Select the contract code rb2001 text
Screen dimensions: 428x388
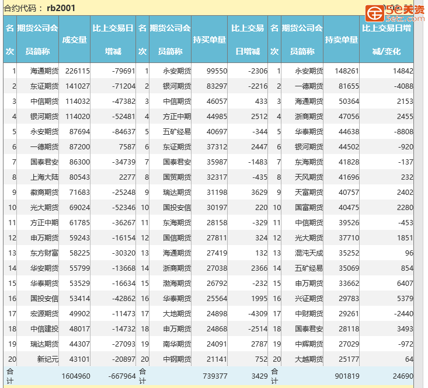tap(61, 8)
